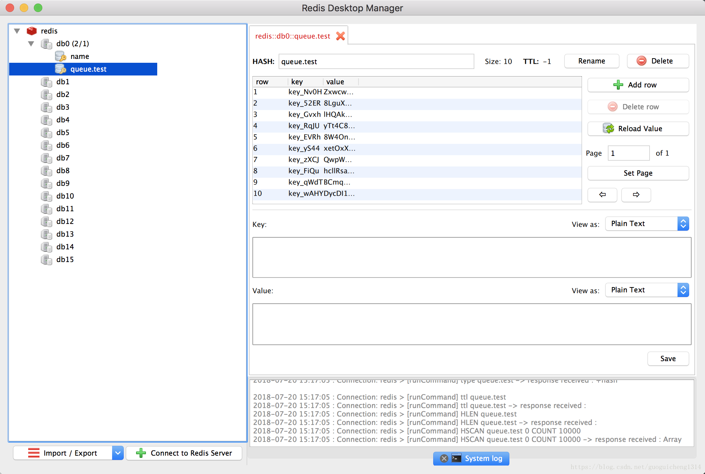705x474 pixels.
Task: Select the db15 tree label
Action: [65, 260]
